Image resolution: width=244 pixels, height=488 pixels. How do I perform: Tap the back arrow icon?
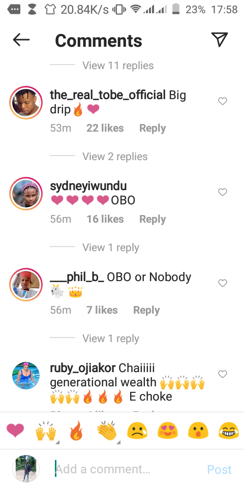(x=21, y=40)
